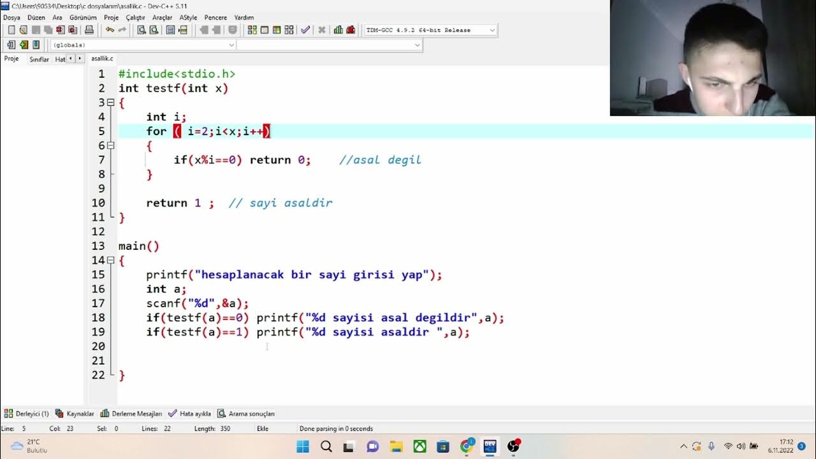Open the Windows Start menu

[x=303, y=446]
